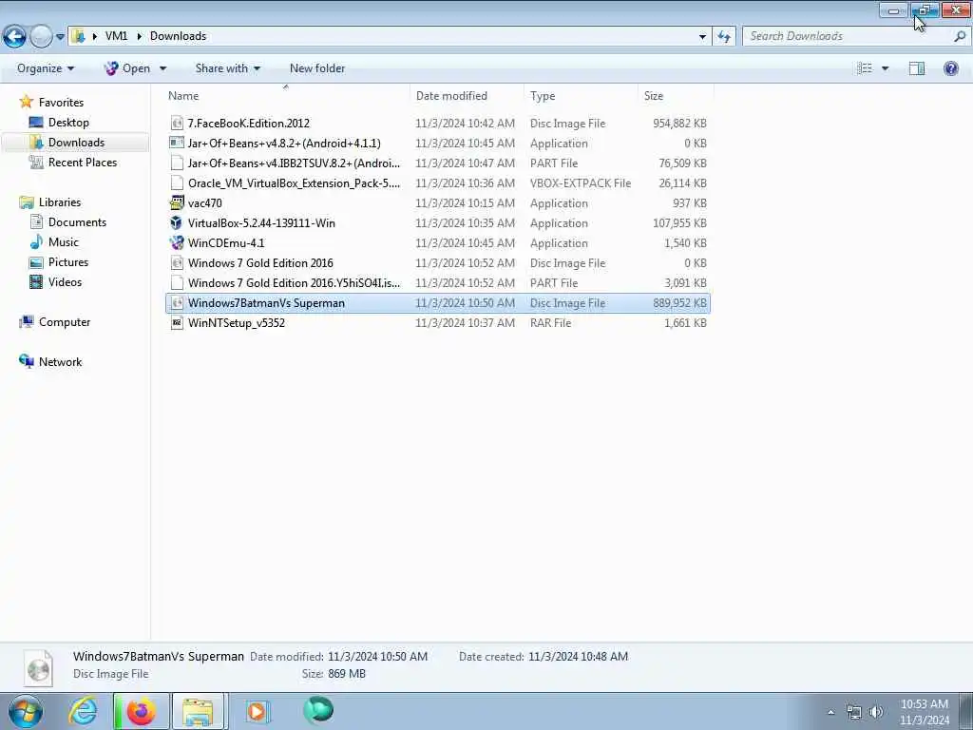This screenshot has width=973, height=730.
Task: Click the folder icon in address bar
Action: click(x=79, y=36)
